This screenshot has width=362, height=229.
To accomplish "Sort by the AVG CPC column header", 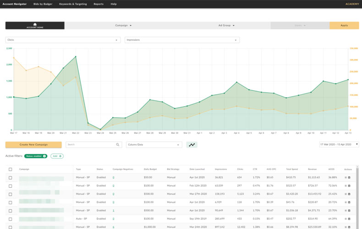I will 271,169.
